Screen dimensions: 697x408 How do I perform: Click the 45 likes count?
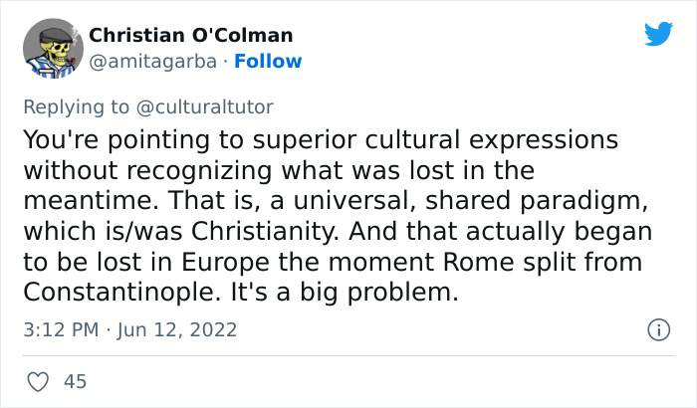click(x=75, y=381)
